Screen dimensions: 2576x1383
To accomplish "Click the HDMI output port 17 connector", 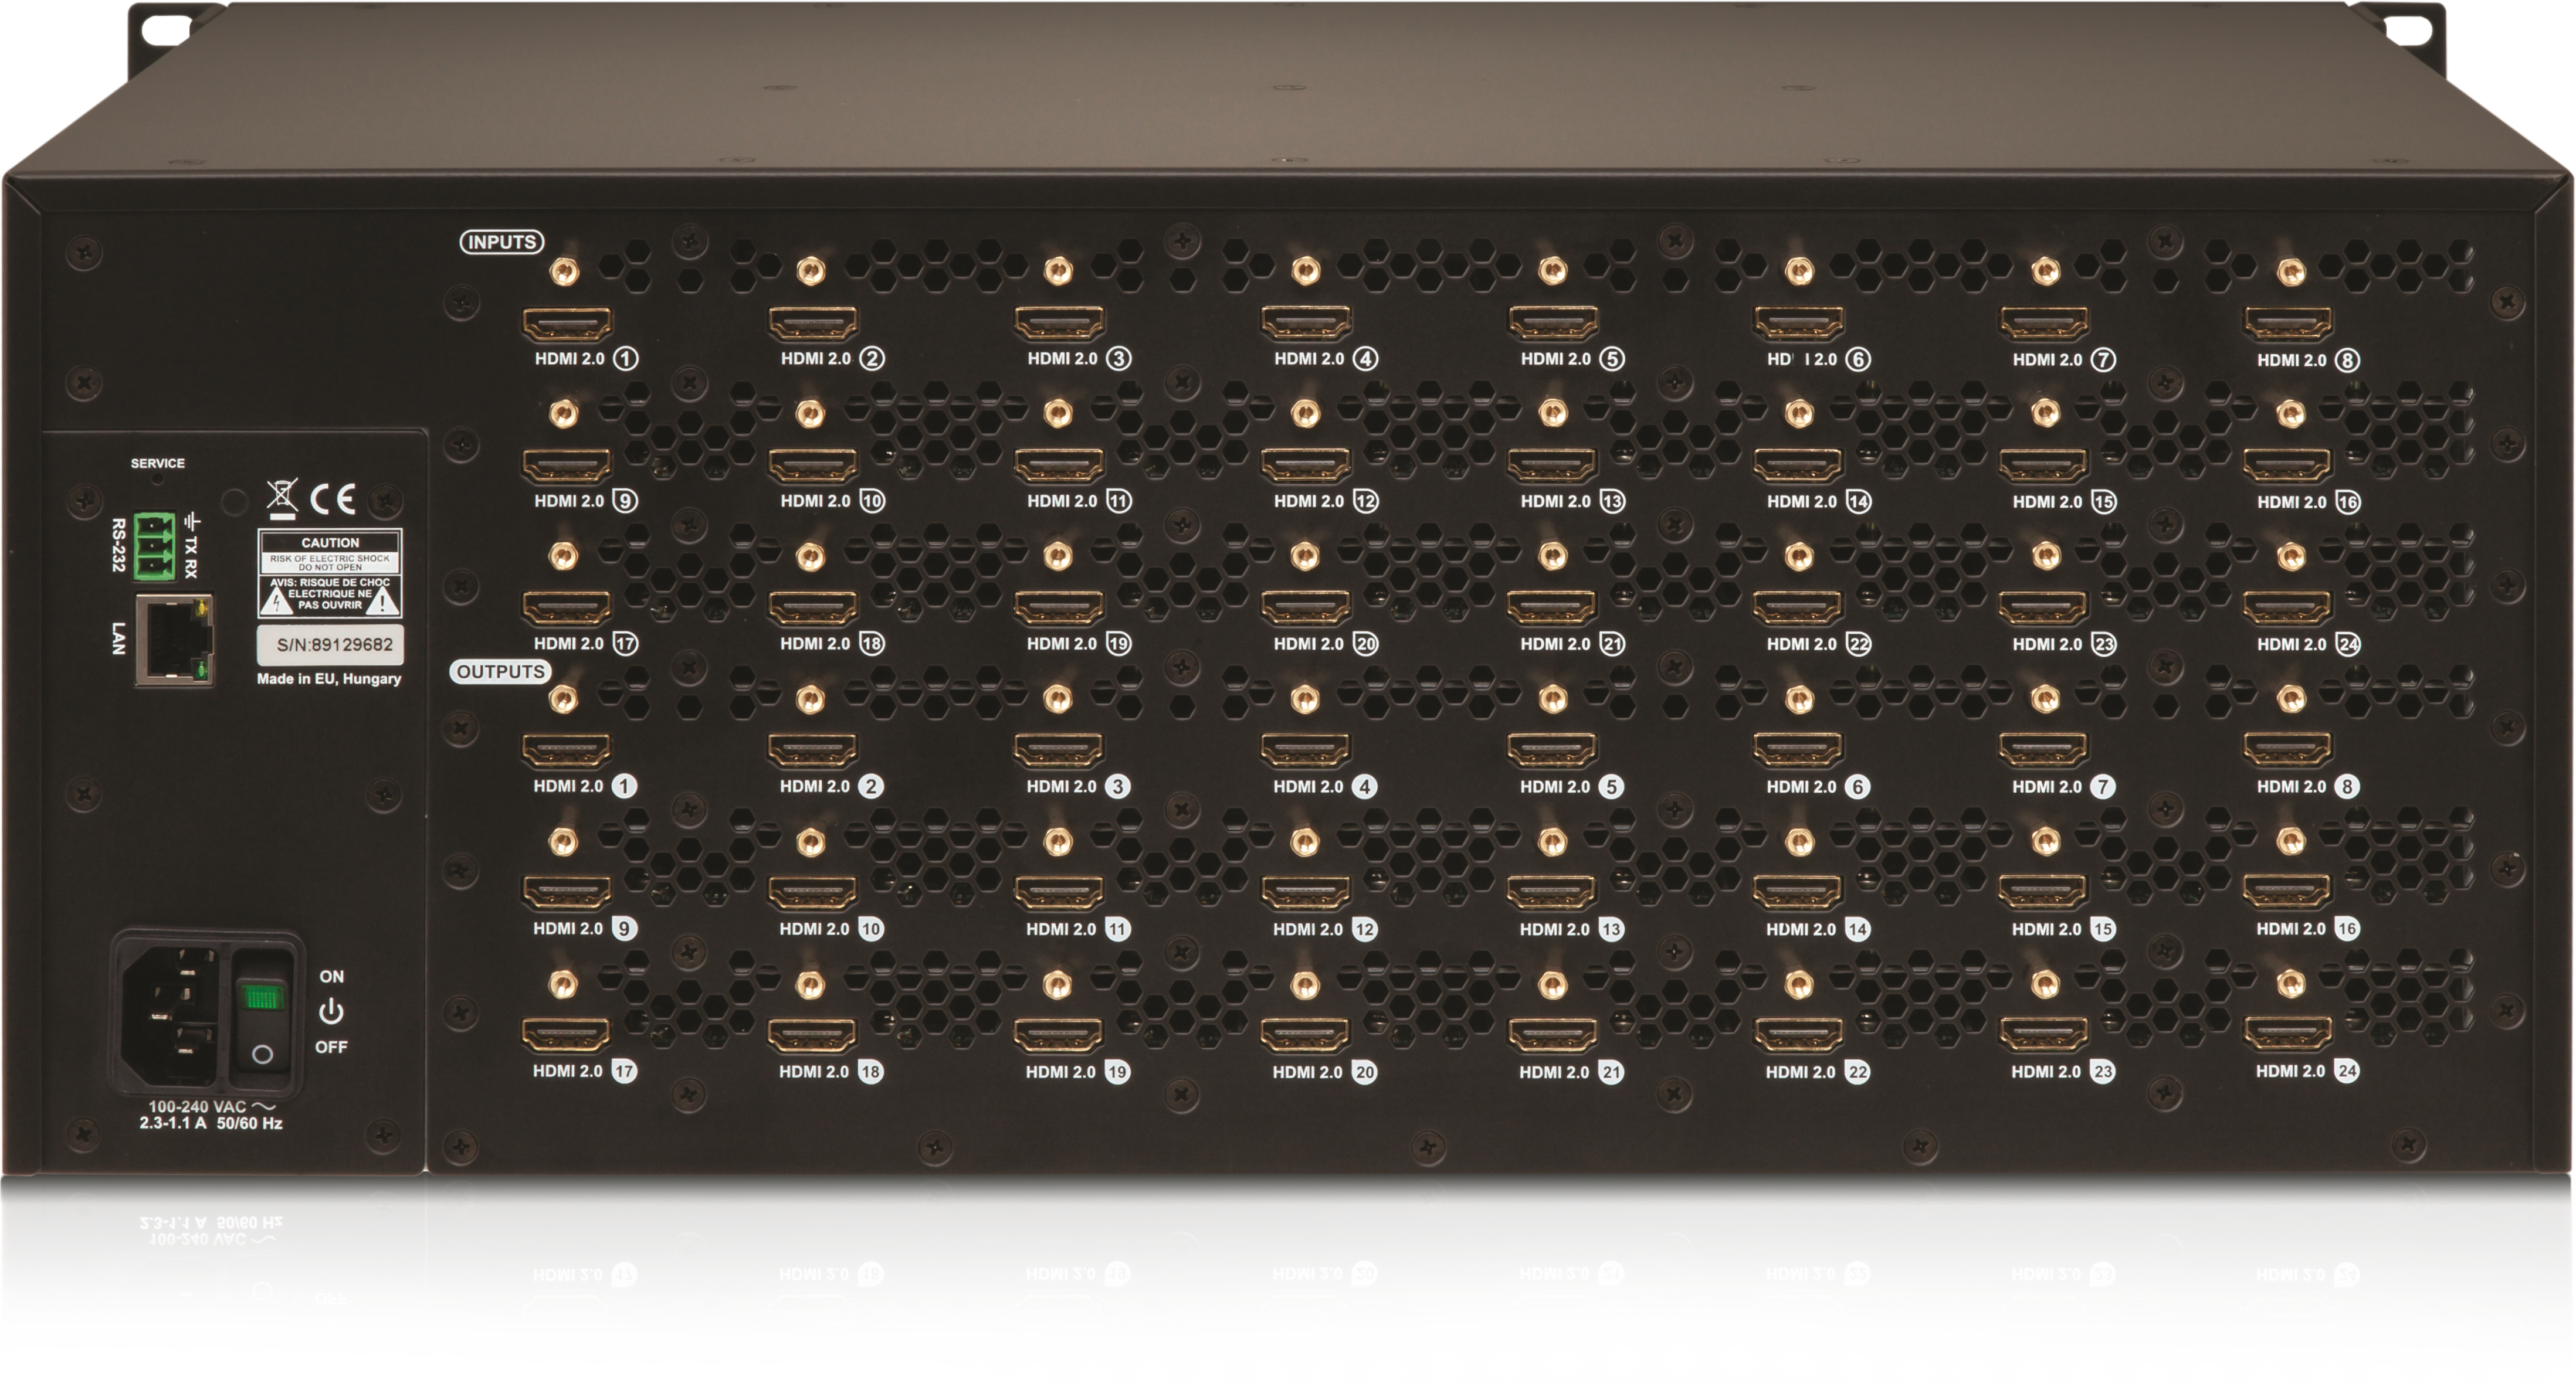I will coord(566,1037).
